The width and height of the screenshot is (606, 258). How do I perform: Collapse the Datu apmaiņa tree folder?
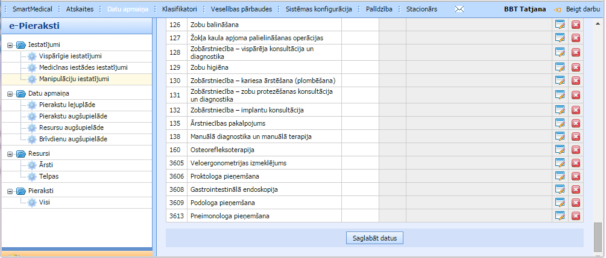pyautogui.click(x=10, y=94)
